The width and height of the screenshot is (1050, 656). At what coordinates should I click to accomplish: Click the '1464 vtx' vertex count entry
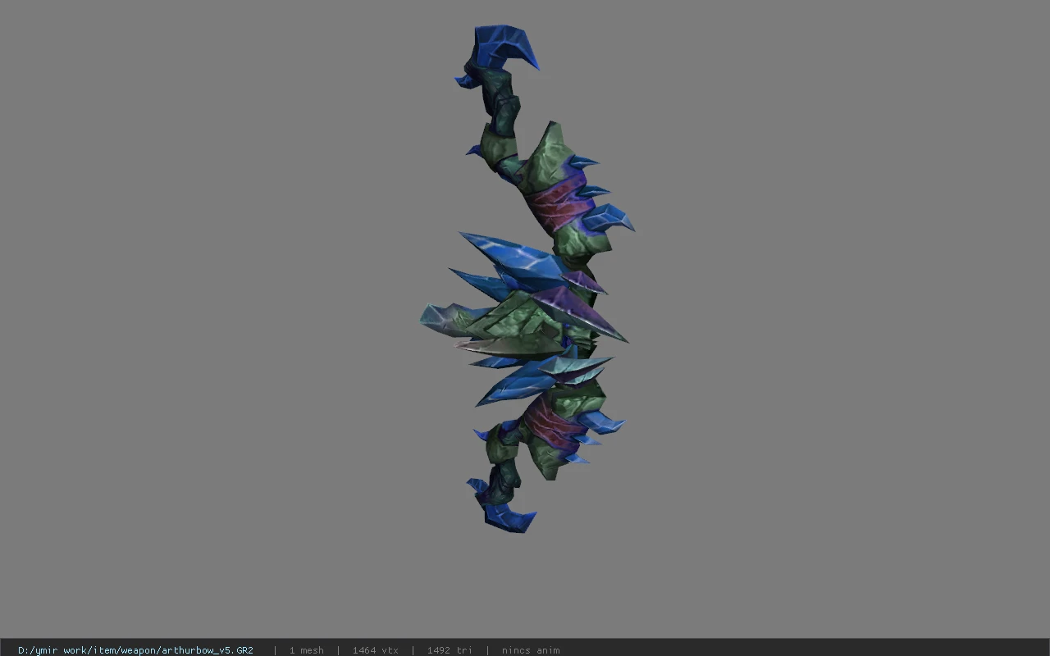click(375, 650)
